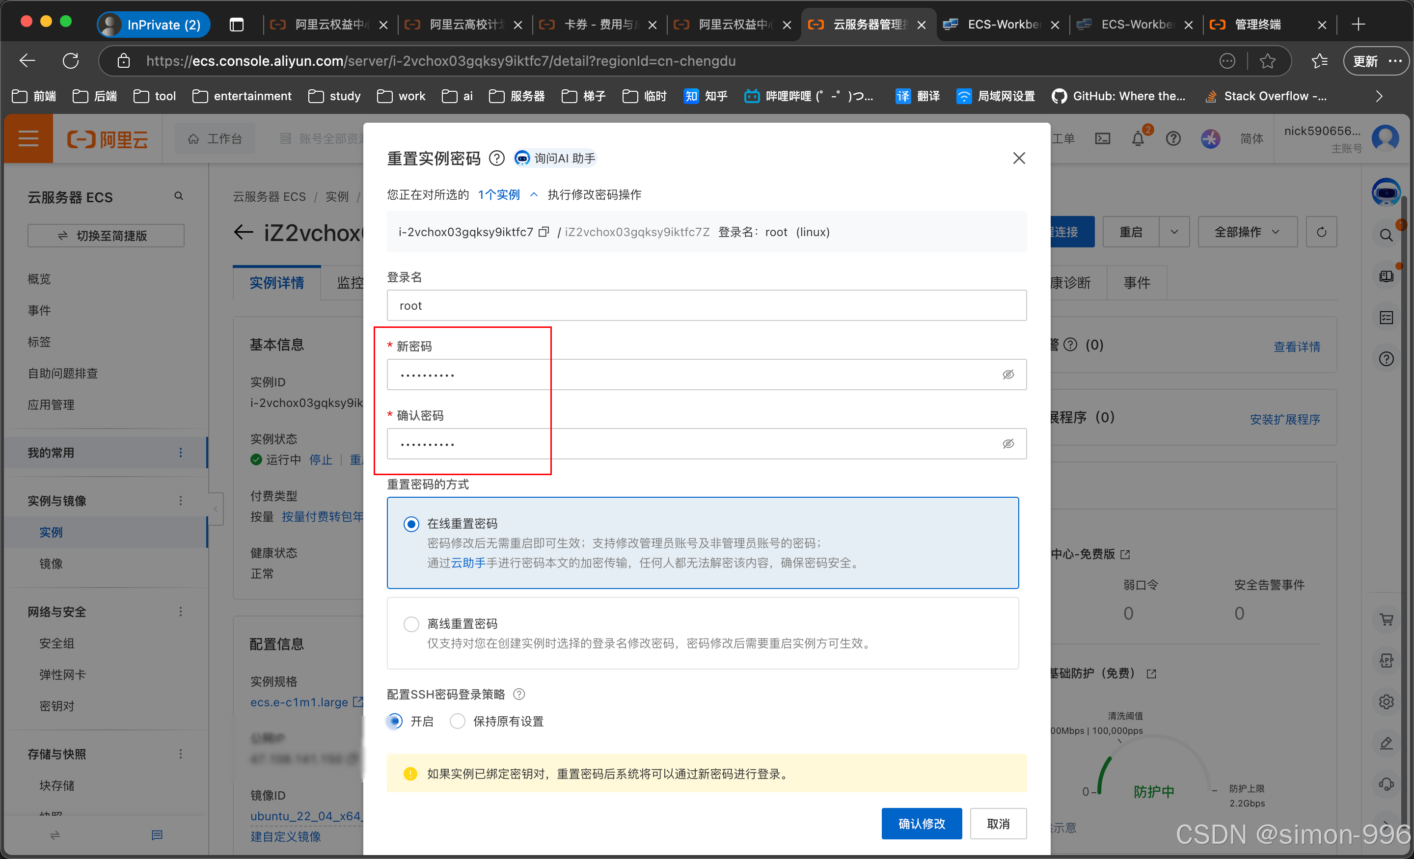The image size is (1414, 859).
Task: Go back from the instance detail page
Action: [244, 232]
